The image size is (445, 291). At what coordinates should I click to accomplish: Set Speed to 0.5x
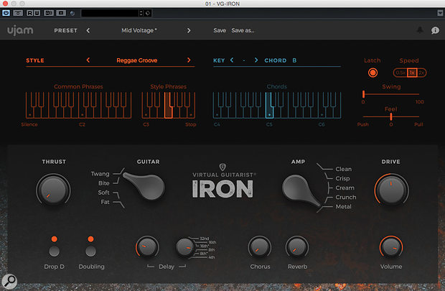[400, 73]
